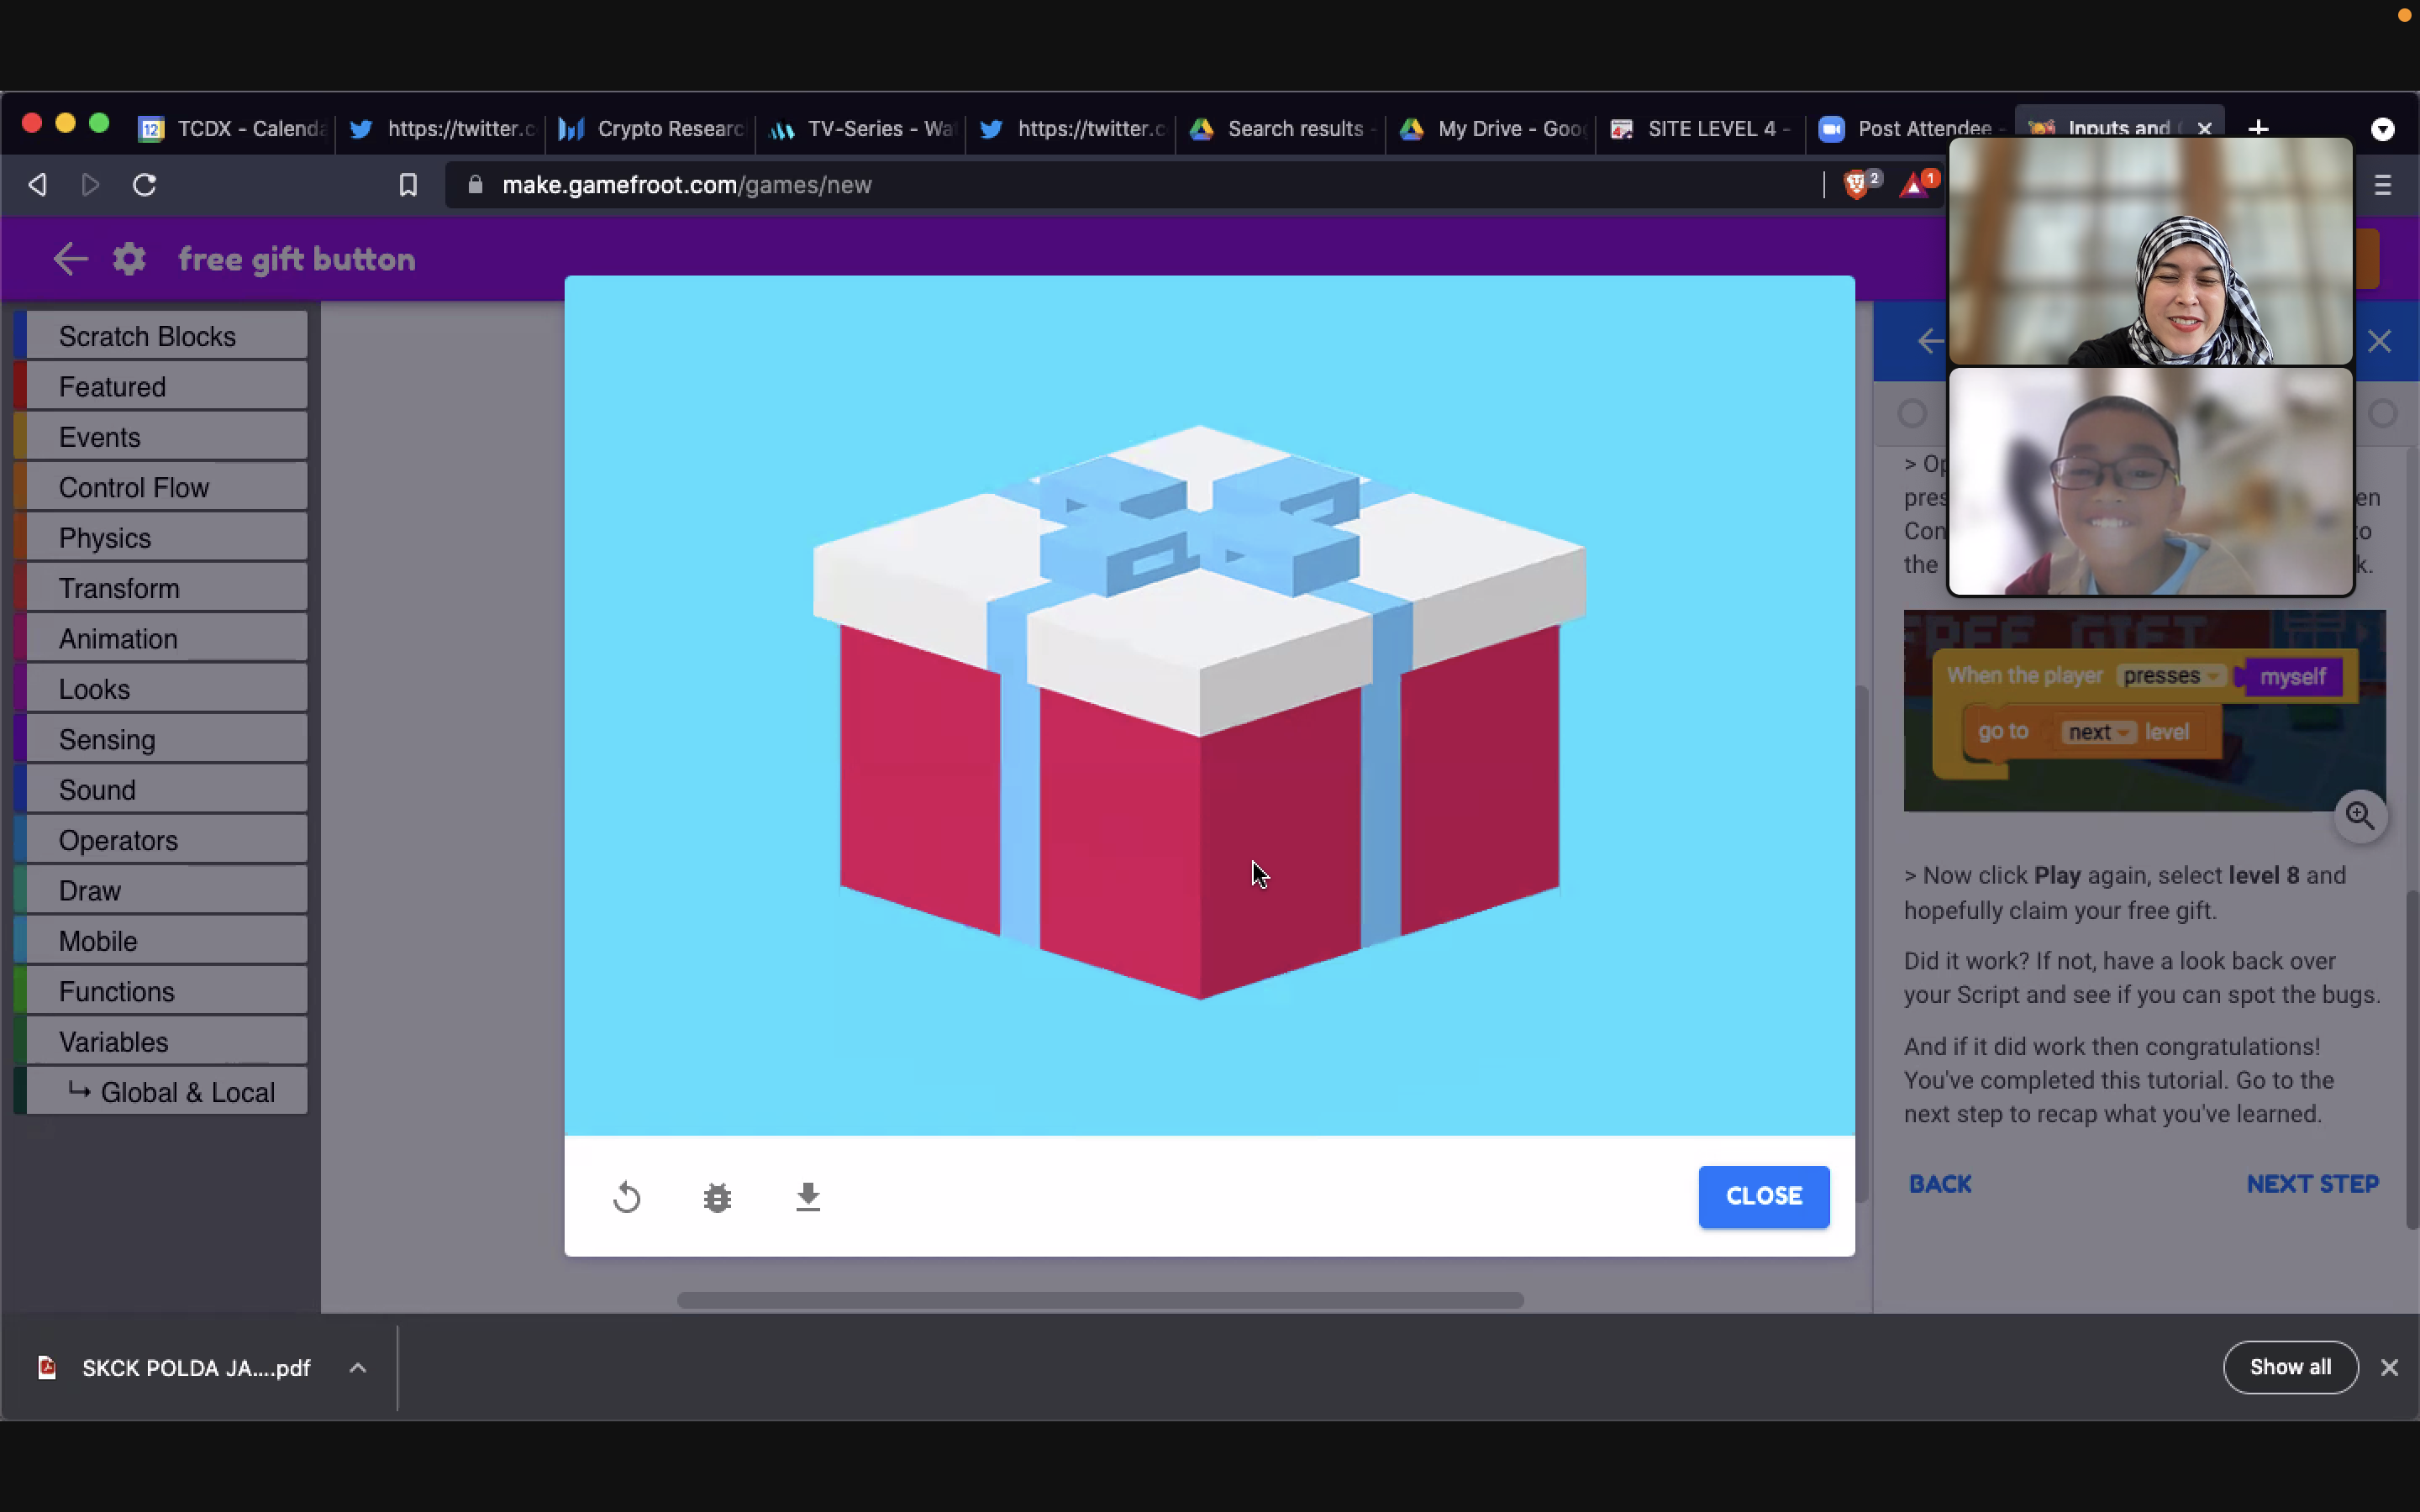Click the woman's video thumbnail
The image size is (2420, 1512).
point(2151,251)
